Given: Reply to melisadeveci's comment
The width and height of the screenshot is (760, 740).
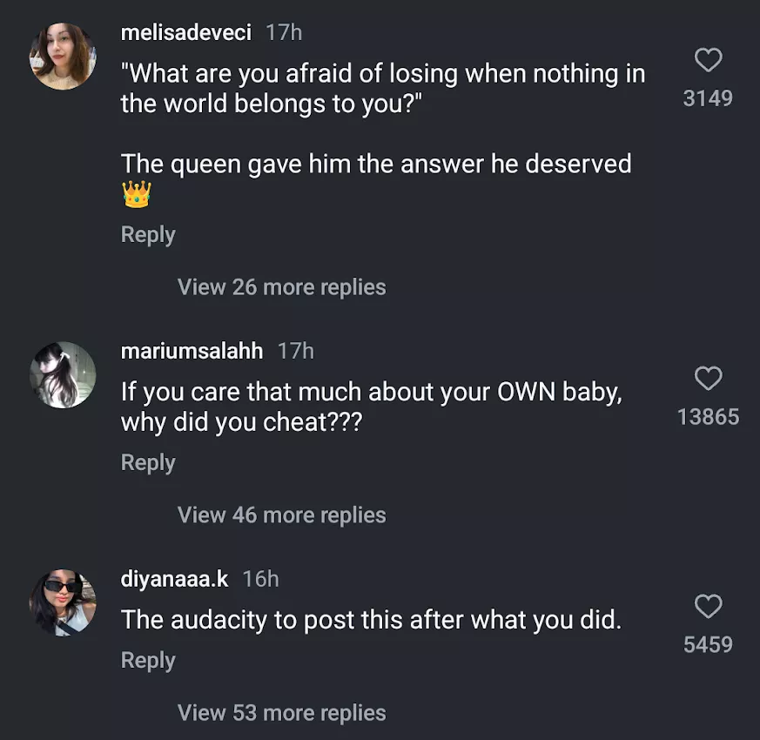Looking at the screenshot, I should 148,235.
